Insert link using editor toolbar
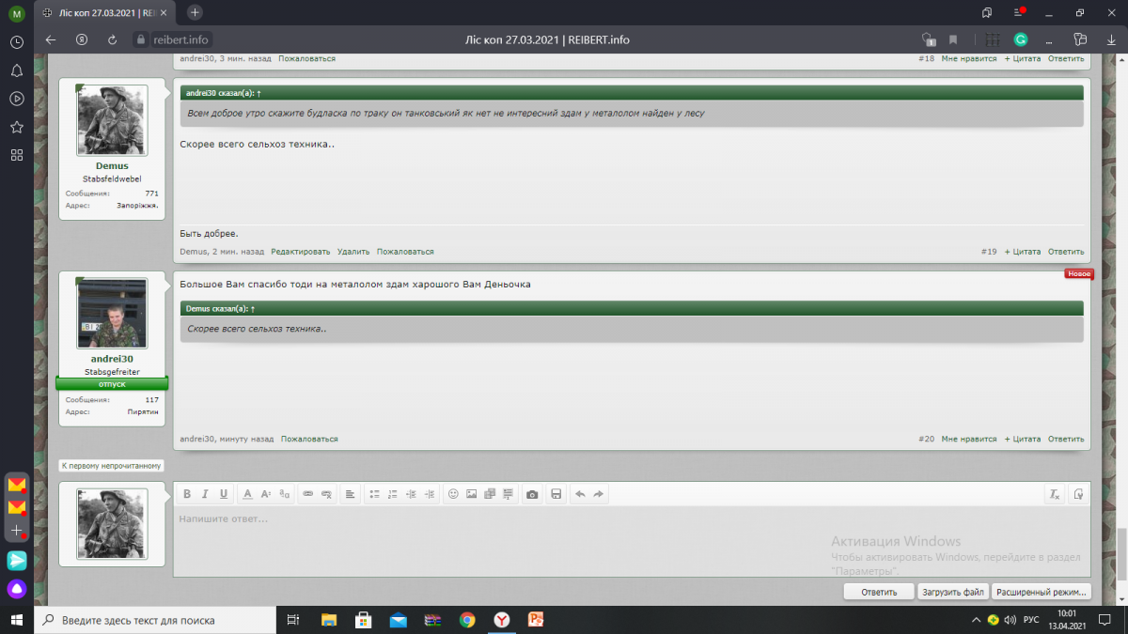 (x=308, y=494)
